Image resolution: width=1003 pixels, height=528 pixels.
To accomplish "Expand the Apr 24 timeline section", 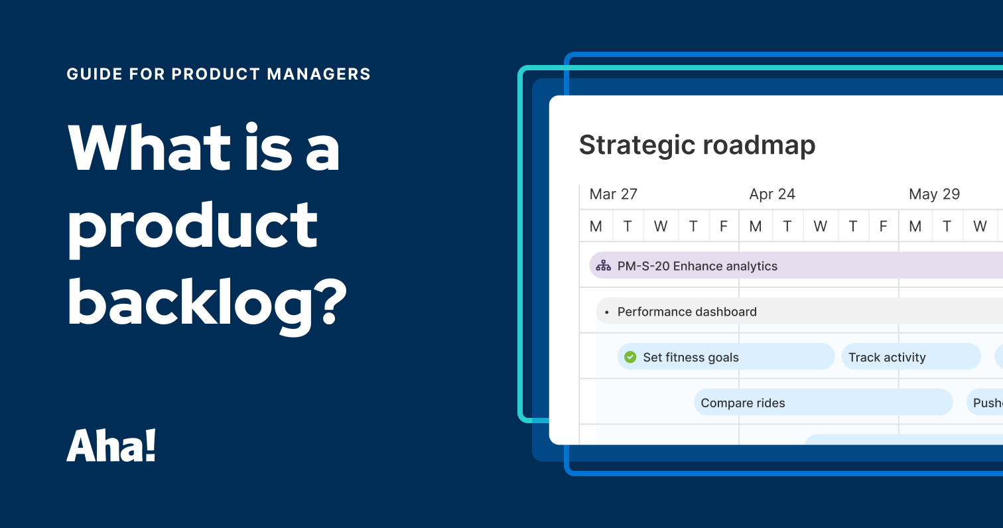I will pyautogui.click(x=771, y=194).
